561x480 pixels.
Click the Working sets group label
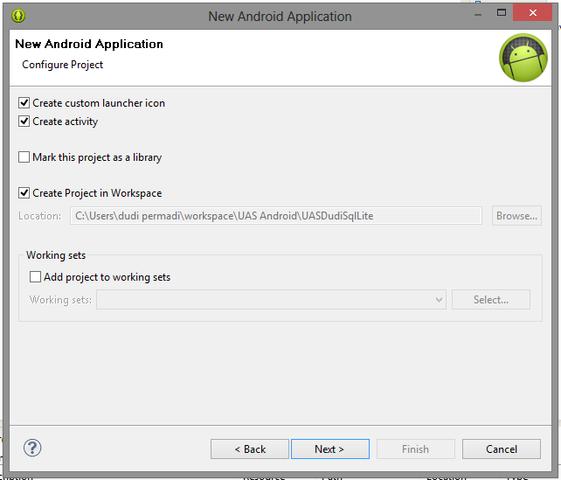point(56,255)
